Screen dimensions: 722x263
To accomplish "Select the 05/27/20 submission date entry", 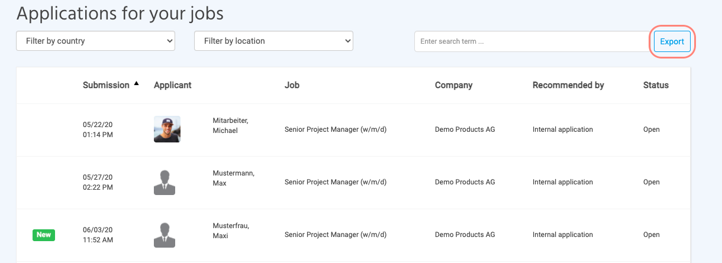I will [x=98, y=182].
